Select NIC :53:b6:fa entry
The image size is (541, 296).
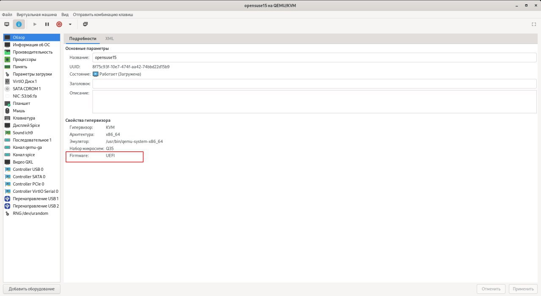[x=32, y=96]
